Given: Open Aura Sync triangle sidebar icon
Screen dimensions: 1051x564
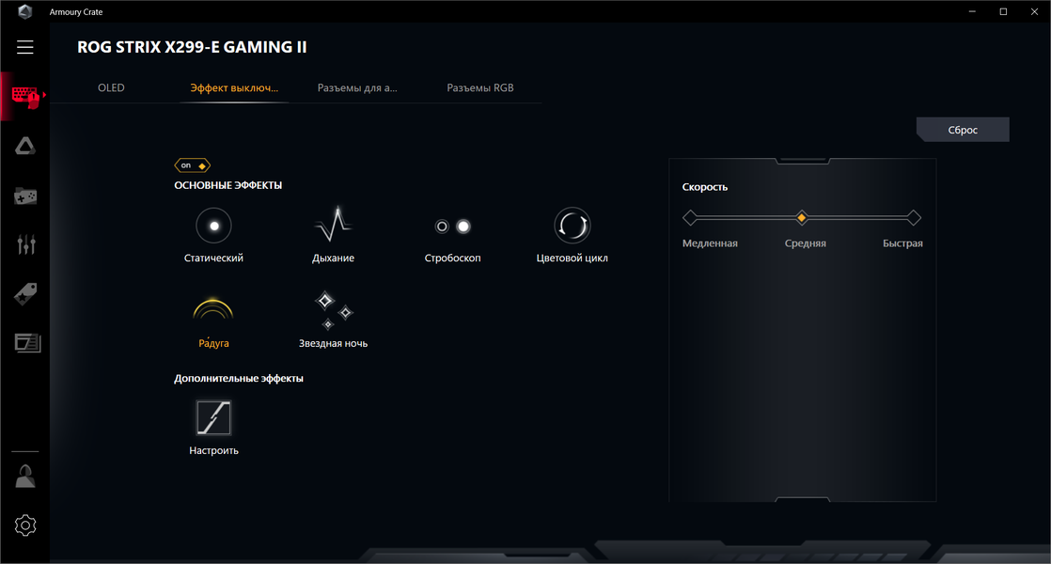Looking at the screenshot, I should [25, 146].
